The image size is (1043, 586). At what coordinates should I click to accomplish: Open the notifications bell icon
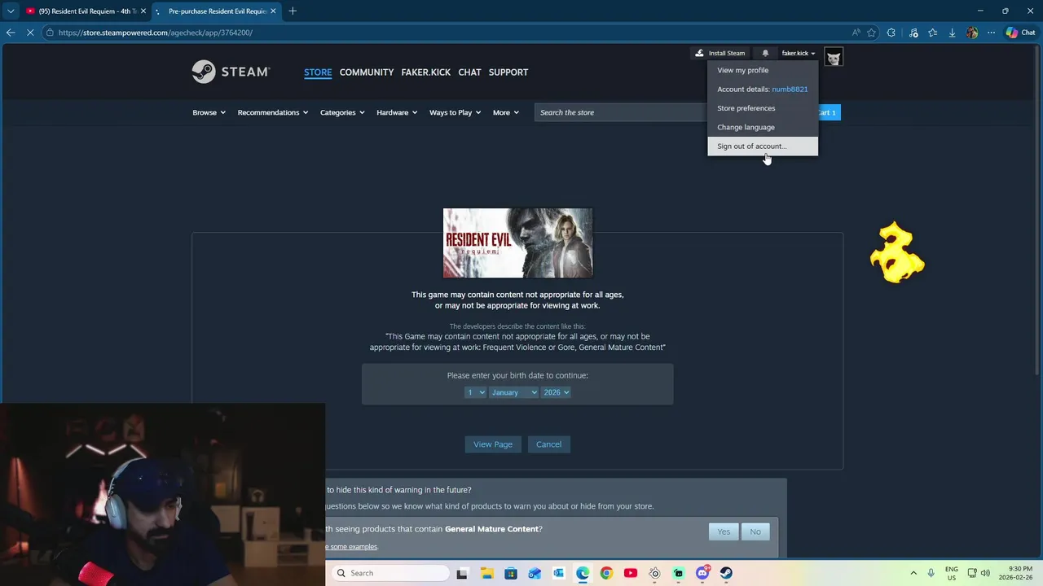pyautogui.click(x=765, y=53)
